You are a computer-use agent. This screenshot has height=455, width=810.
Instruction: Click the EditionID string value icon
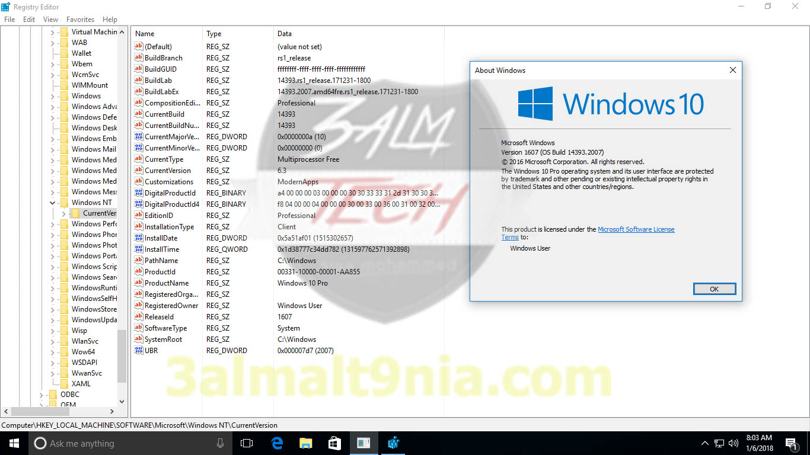coord(139,216)
